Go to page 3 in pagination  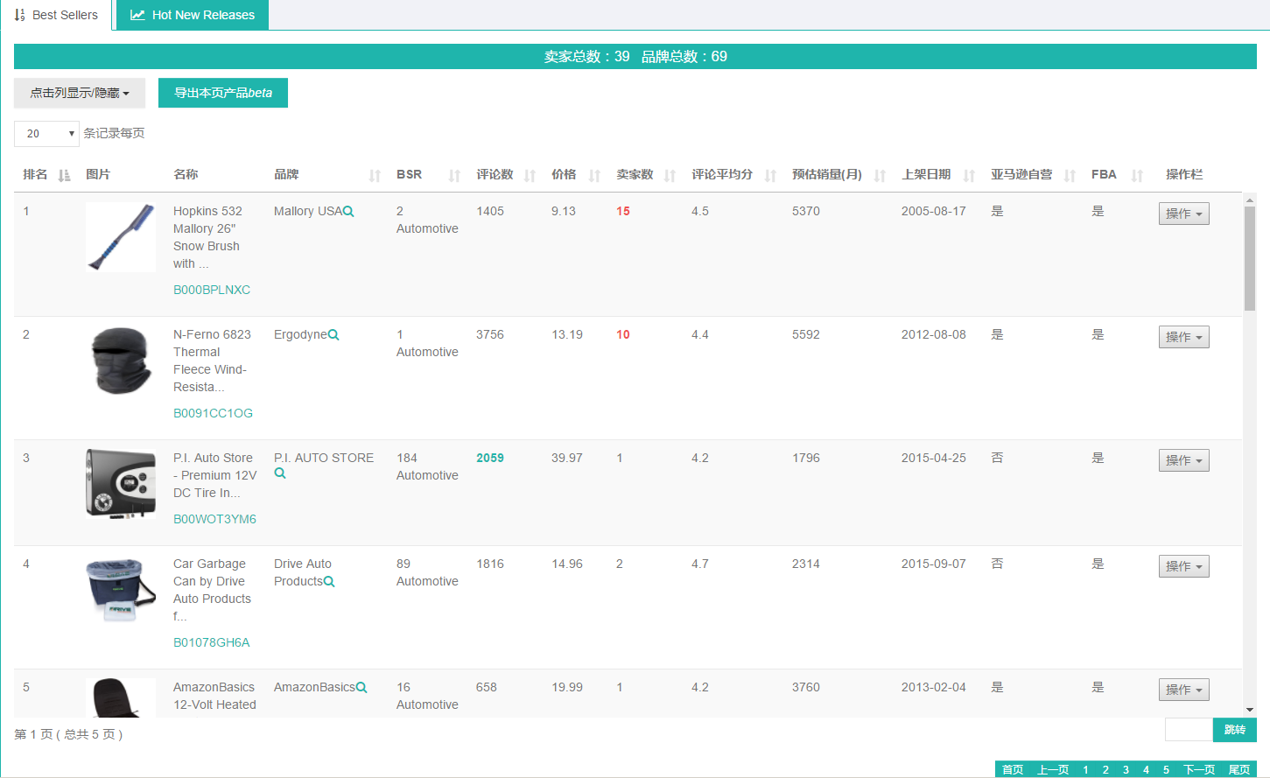pyautogui.click(x=1126, y=769)
